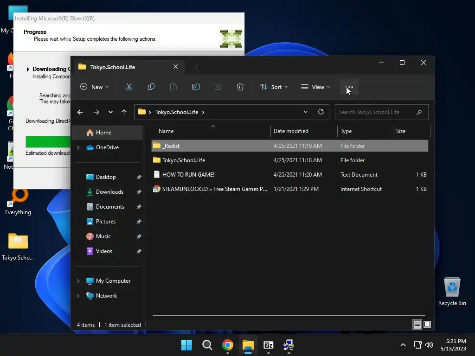This screenshot has width=475, height=356.
Task: Go up one folder level
Action: tap(124, 112)
